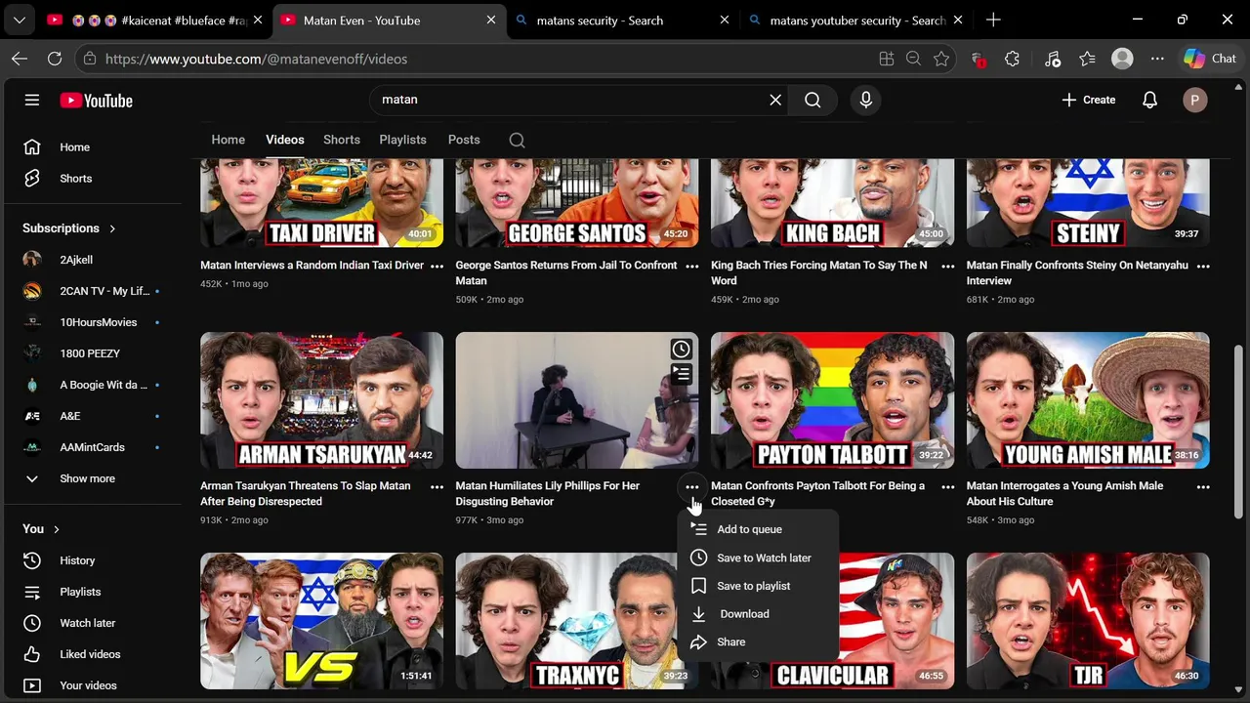Open the tab actions dropdown
Screen dimensions: 1250x703
pos(20,20)
